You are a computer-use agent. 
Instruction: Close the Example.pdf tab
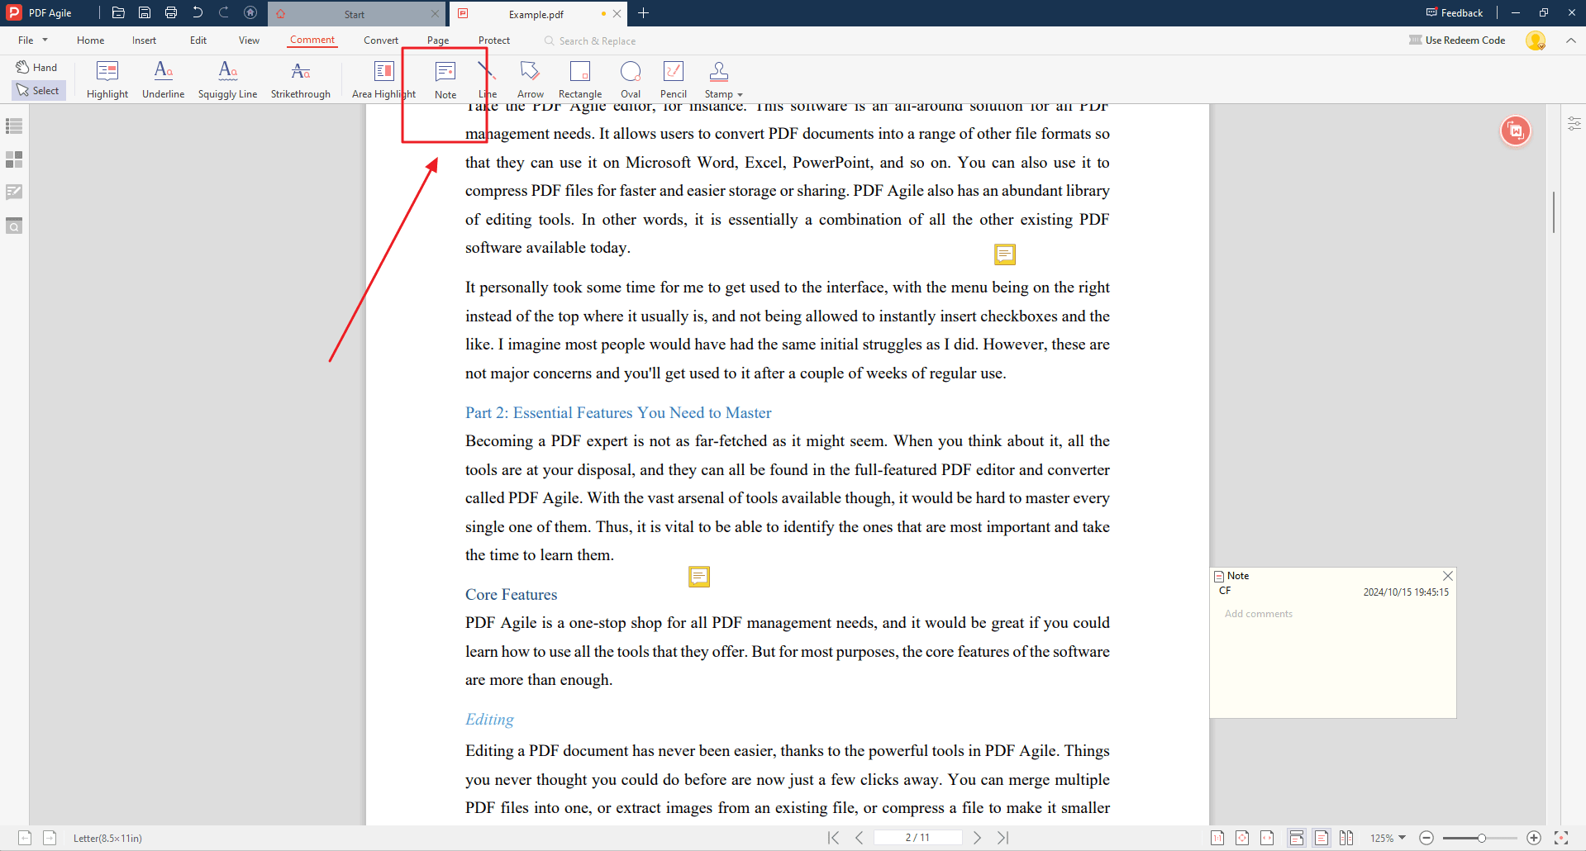click(x=617, y=14)
